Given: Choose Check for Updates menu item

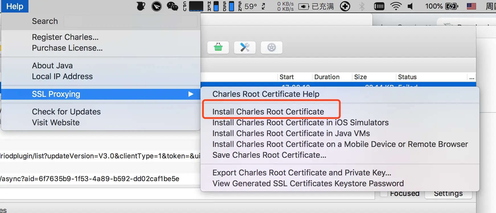Looking at the screenshot, I should (101, 112).
